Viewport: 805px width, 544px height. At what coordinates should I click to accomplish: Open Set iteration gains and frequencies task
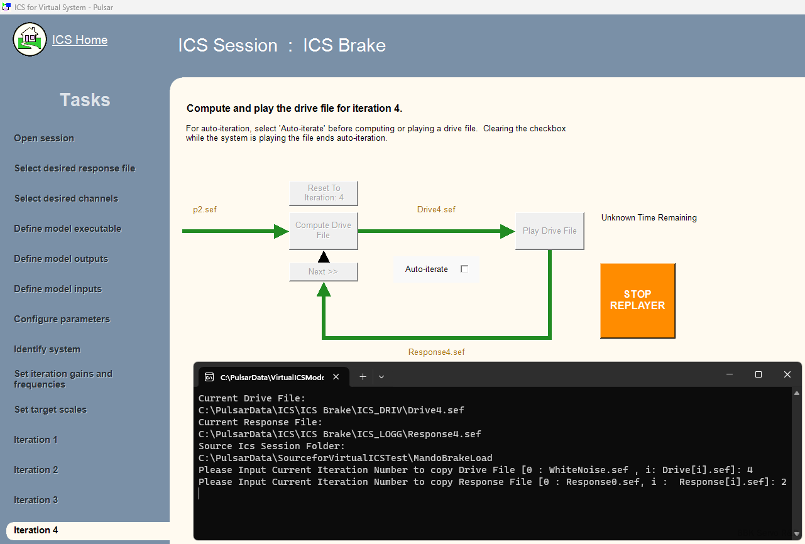click(x=63, y=379)
